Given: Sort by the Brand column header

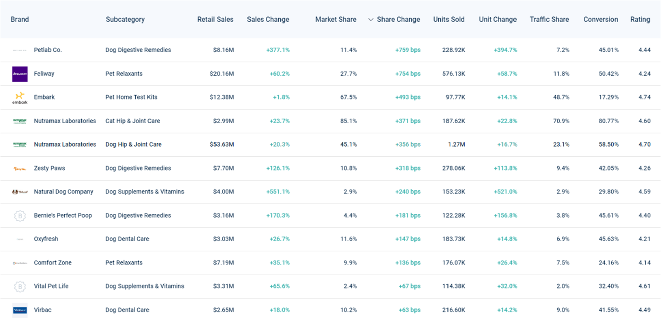Looking at the screenshot, I should click(x=20, y=19).
